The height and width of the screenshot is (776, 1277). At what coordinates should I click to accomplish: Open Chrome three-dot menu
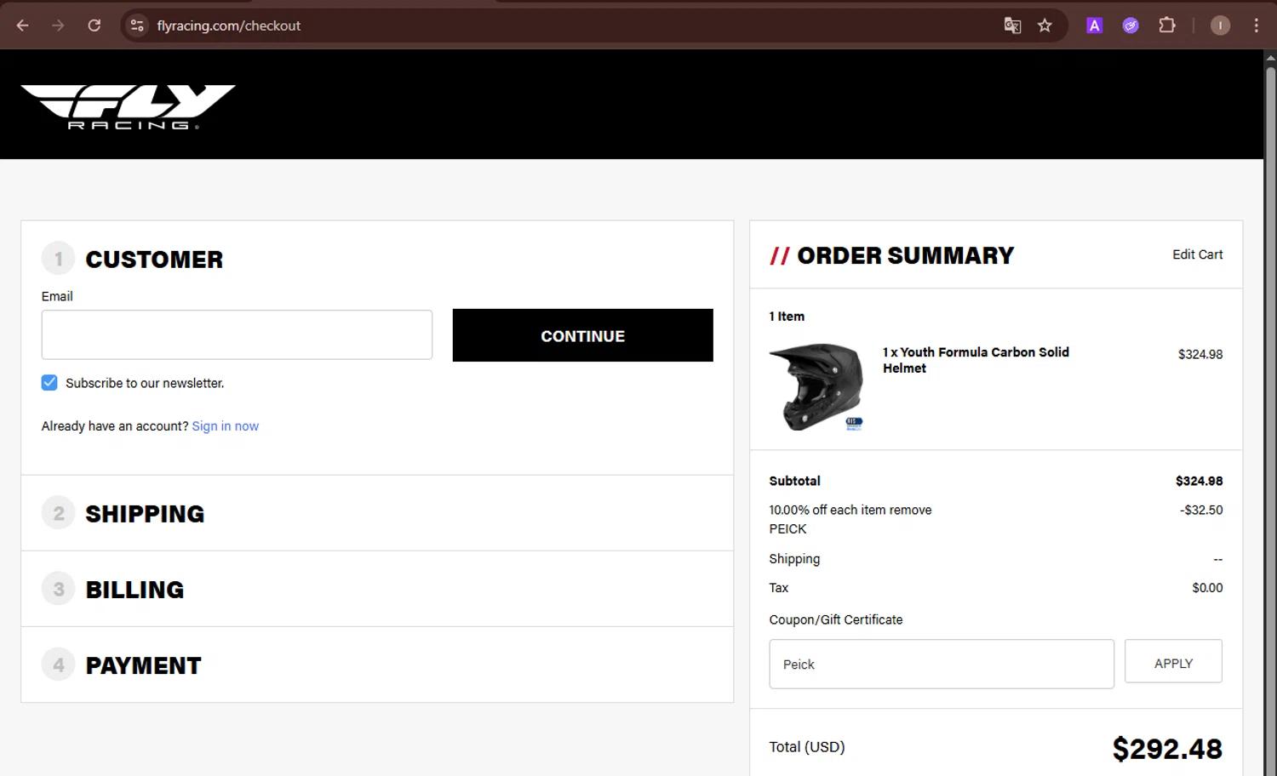[x=1256, y=26]
